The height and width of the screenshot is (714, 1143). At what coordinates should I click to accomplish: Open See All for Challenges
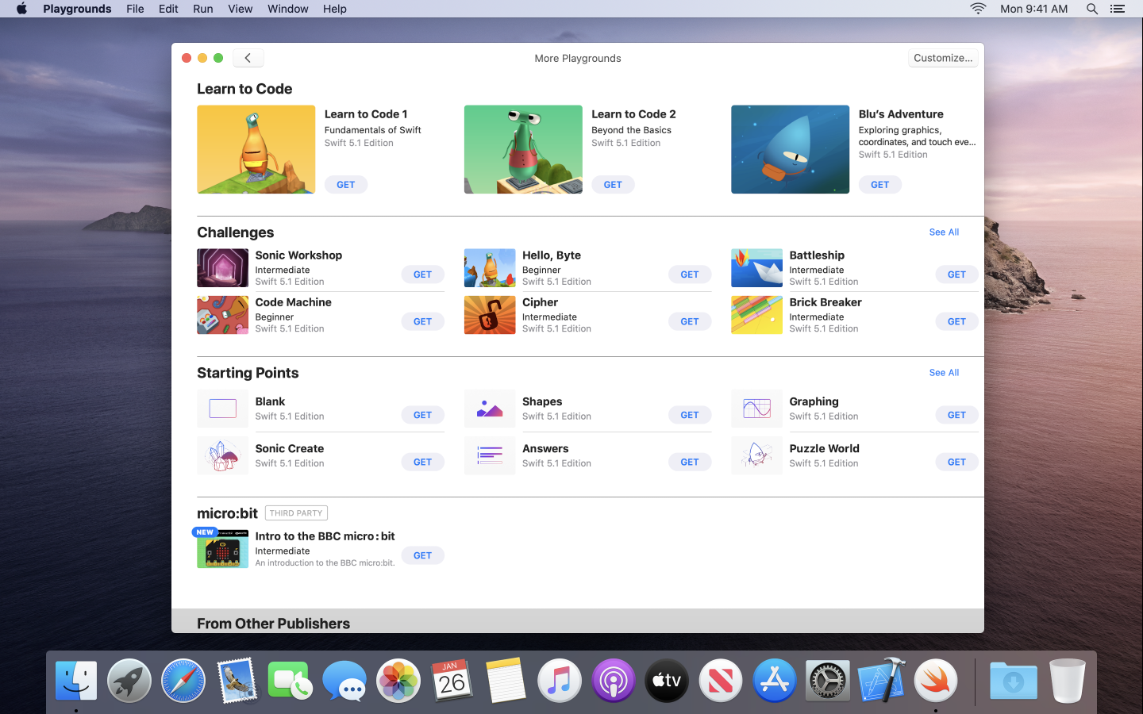(x=943, y=232)
